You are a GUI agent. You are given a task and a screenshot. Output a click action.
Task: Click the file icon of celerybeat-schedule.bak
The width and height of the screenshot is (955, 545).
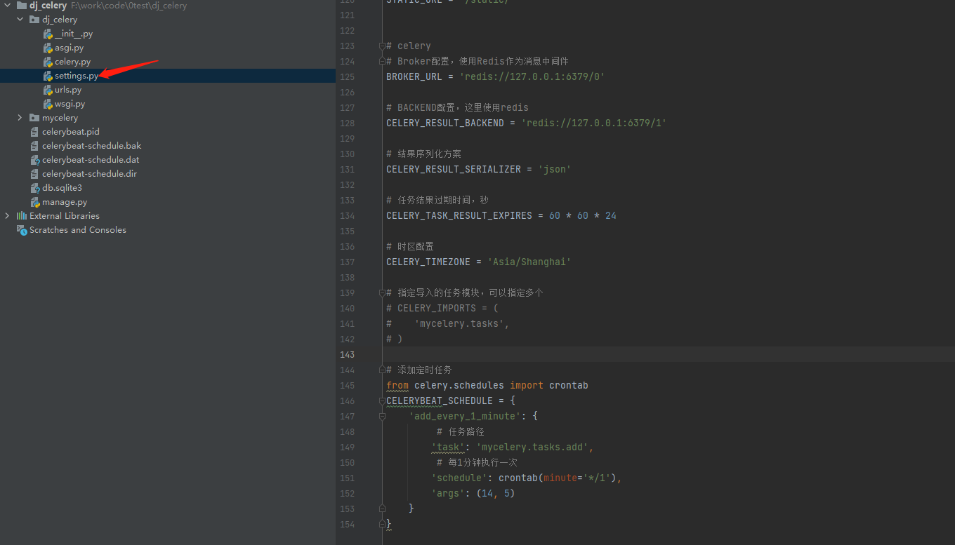35,146
